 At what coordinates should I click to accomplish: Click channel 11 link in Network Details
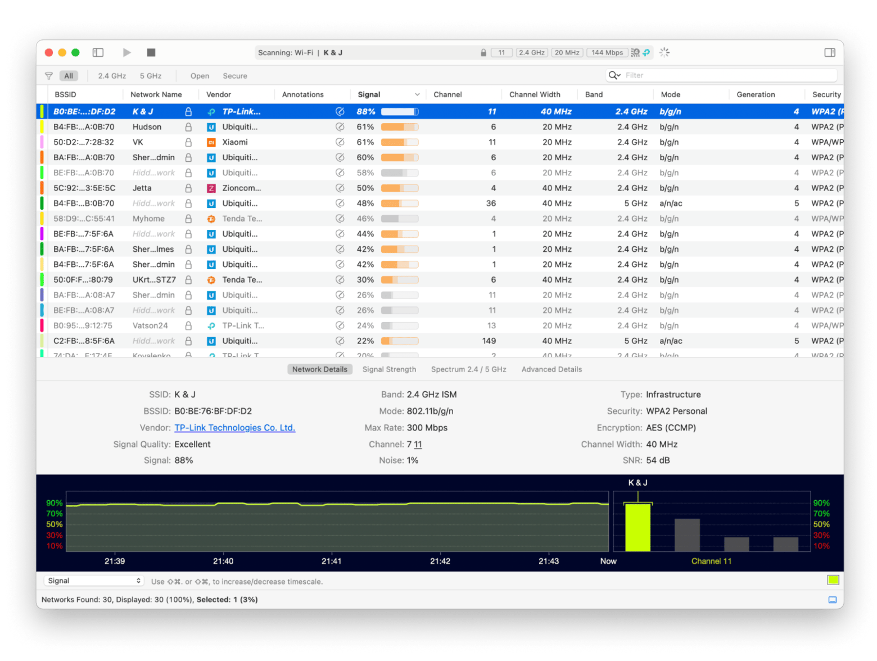(418, 444)
